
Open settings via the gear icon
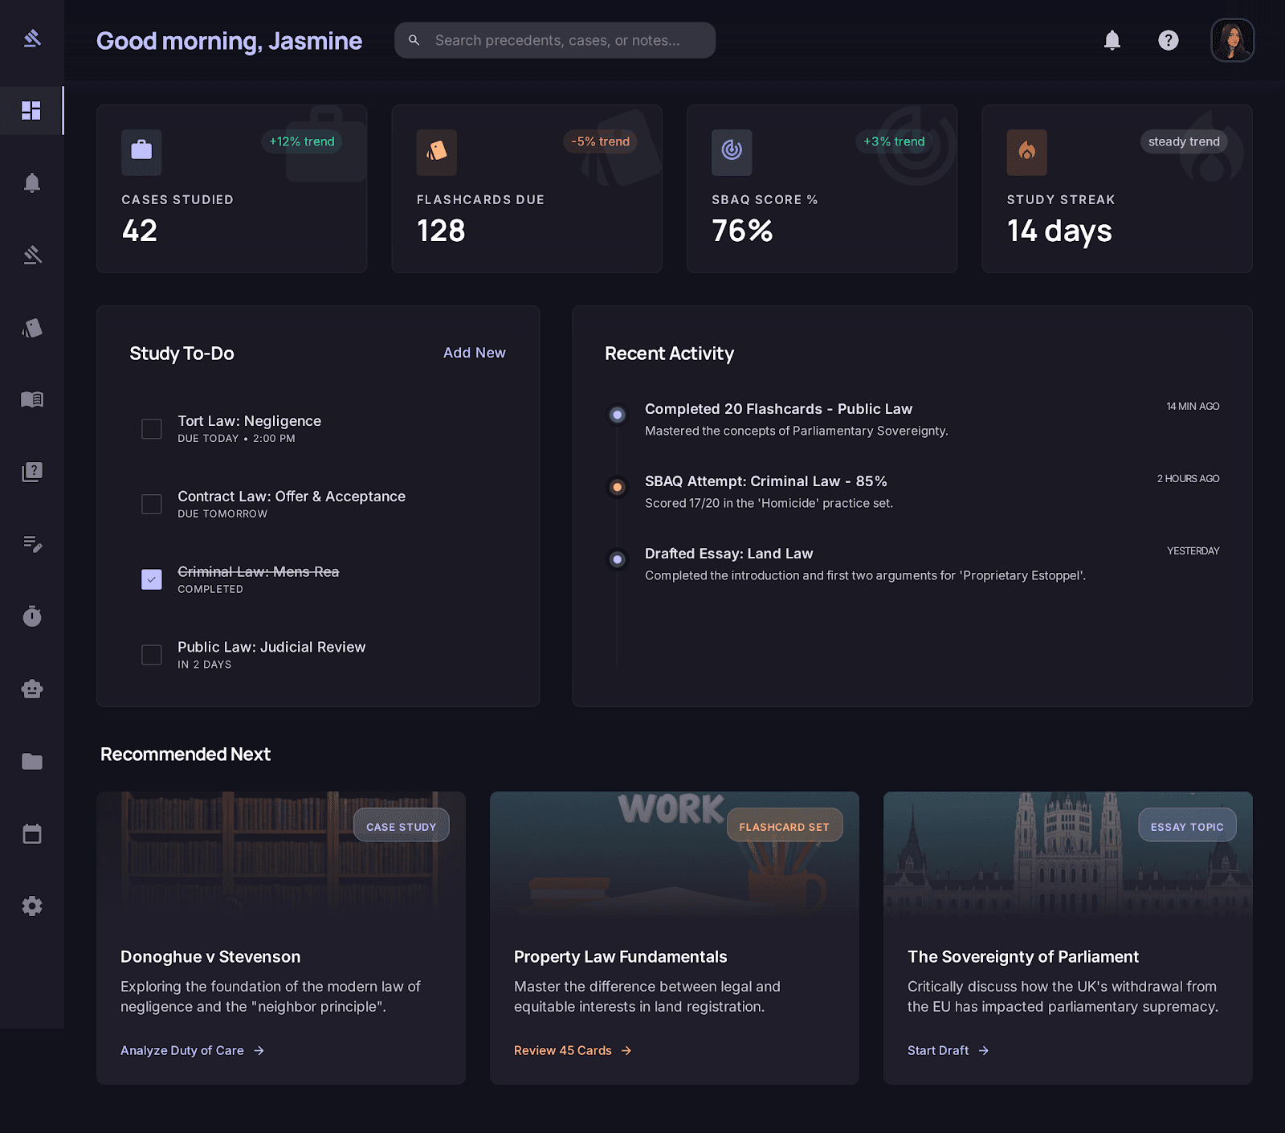32,906
